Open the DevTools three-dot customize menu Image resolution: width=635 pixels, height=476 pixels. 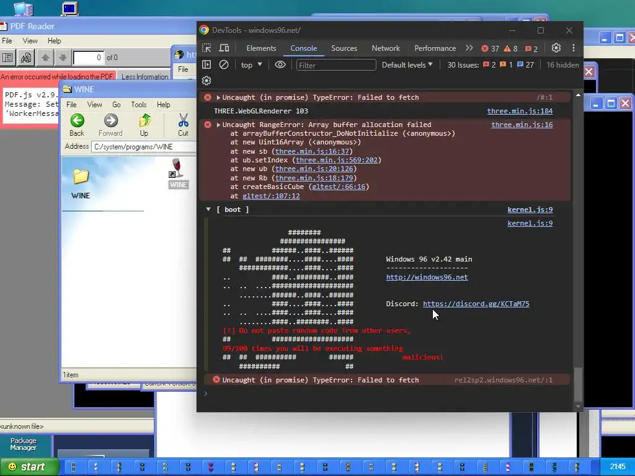click(574, 48)
